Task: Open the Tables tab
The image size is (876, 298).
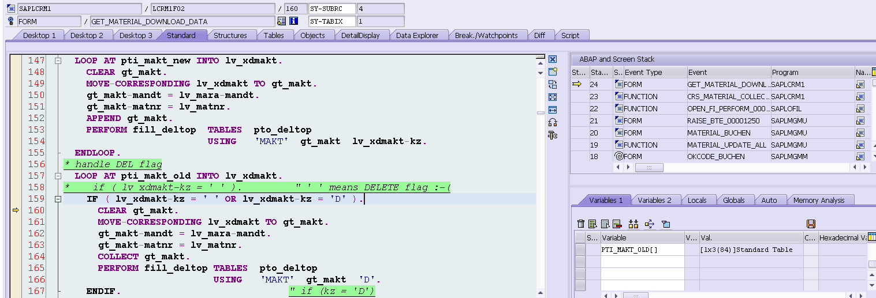Action: coord(274,35)
